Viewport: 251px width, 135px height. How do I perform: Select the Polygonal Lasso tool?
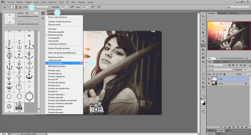tap(203, 24)
